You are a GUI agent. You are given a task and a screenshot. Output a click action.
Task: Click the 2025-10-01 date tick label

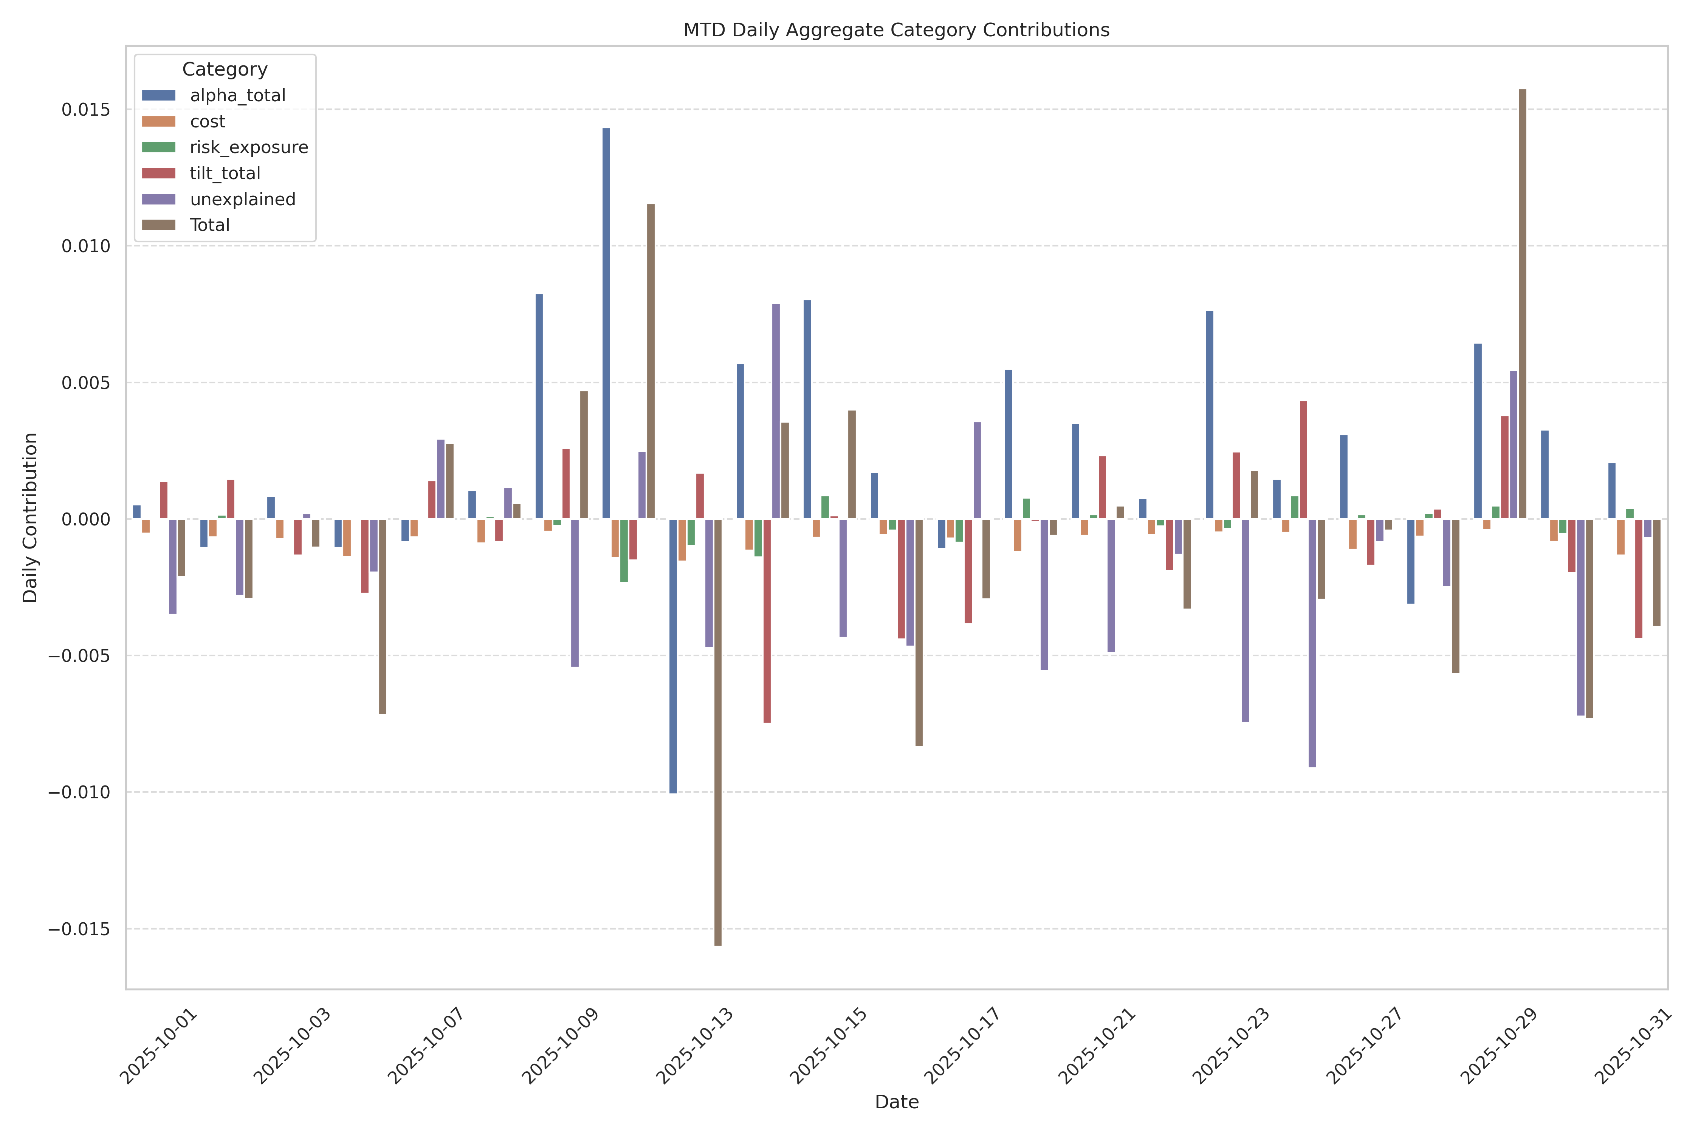click(158, 1046)
